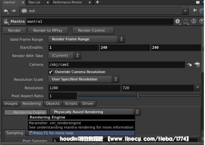Open the Driver tab
This screenshot has width=205, height=145.
pos(88,104)
